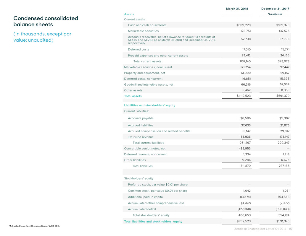Select the $1,112,523 total assets figure

point(241,96)
